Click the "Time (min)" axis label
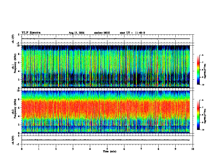The width and height of the screenshot is (217, 167). click(x=110, y=151)
